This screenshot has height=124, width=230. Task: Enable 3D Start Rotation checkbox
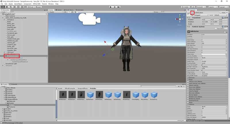[202, 49]
